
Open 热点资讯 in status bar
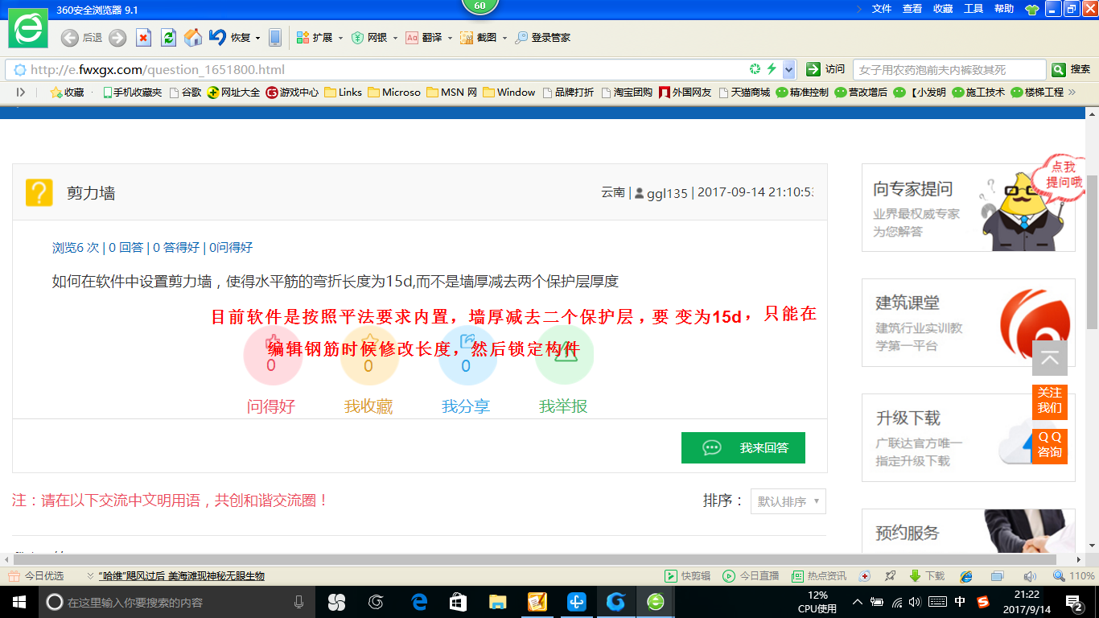819,576
